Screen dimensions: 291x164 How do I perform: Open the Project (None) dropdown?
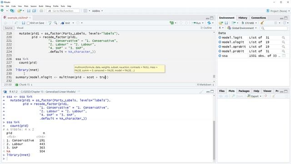click(x=278, y=11)
